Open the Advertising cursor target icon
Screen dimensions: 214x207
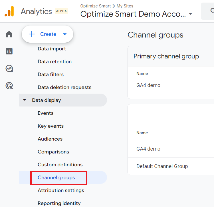pyautogui.click(x=9, y=86)
